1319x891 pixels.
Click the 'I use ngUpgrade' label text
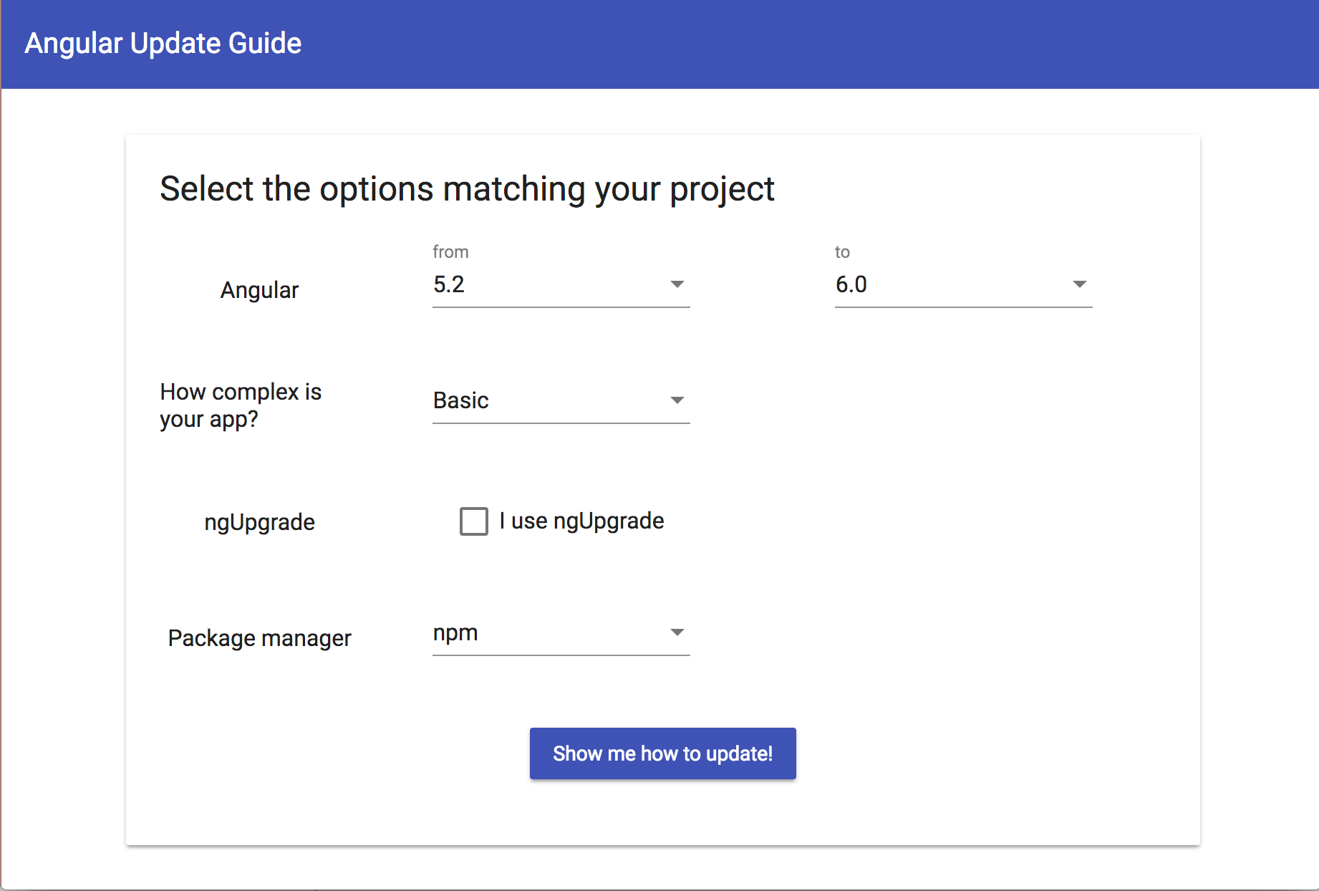pos(581,521)
